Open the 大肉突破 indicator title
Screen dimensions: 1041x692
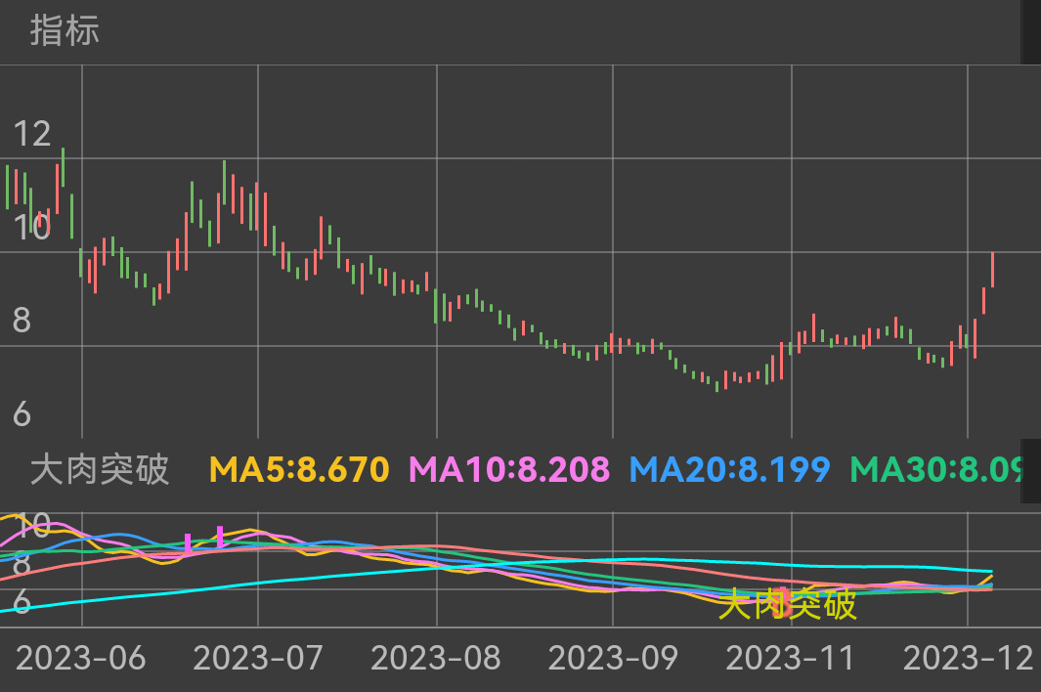click(x=100, y=470)
